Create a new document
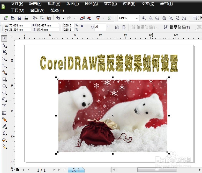The height and width of the screenshot is (173, 202). click(6, 18)
